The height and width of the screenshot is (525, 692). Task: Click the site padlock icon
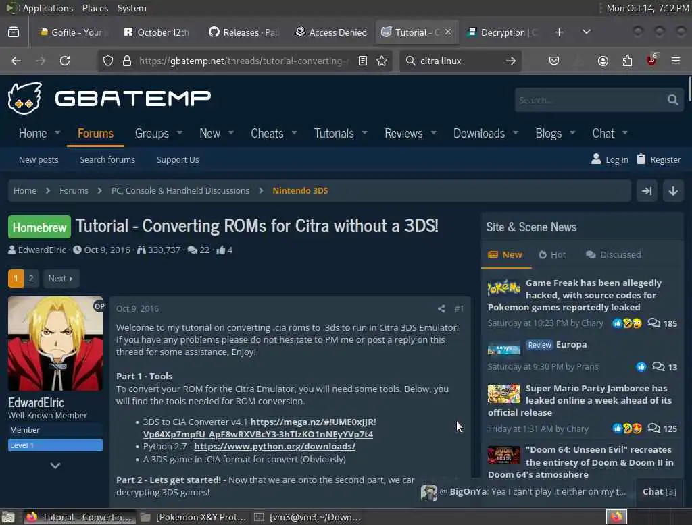pos(126,61)
